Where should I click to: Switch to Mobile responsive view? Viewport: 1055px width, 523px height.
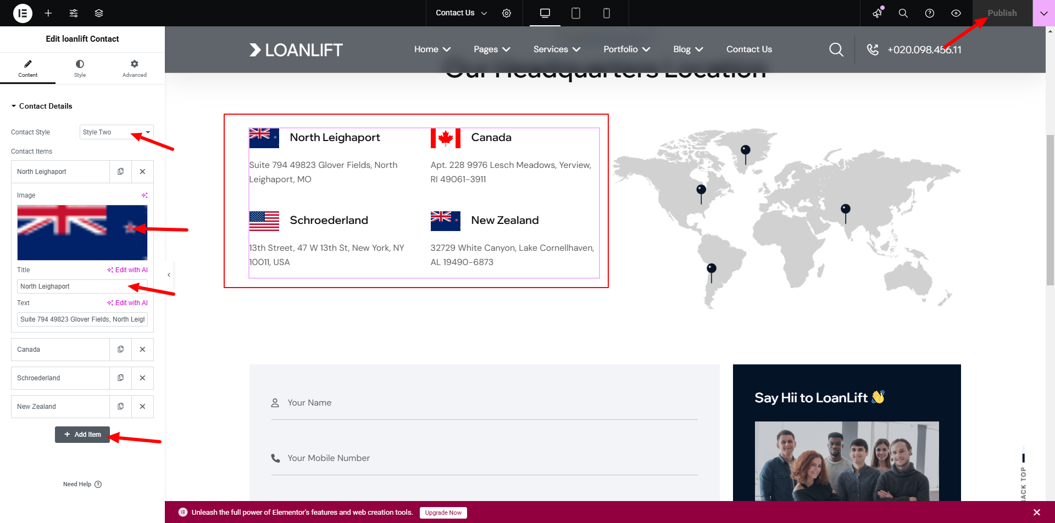point(606,13)
